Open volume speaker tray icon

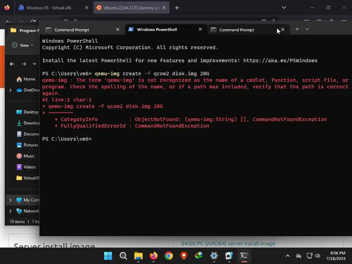318,256
